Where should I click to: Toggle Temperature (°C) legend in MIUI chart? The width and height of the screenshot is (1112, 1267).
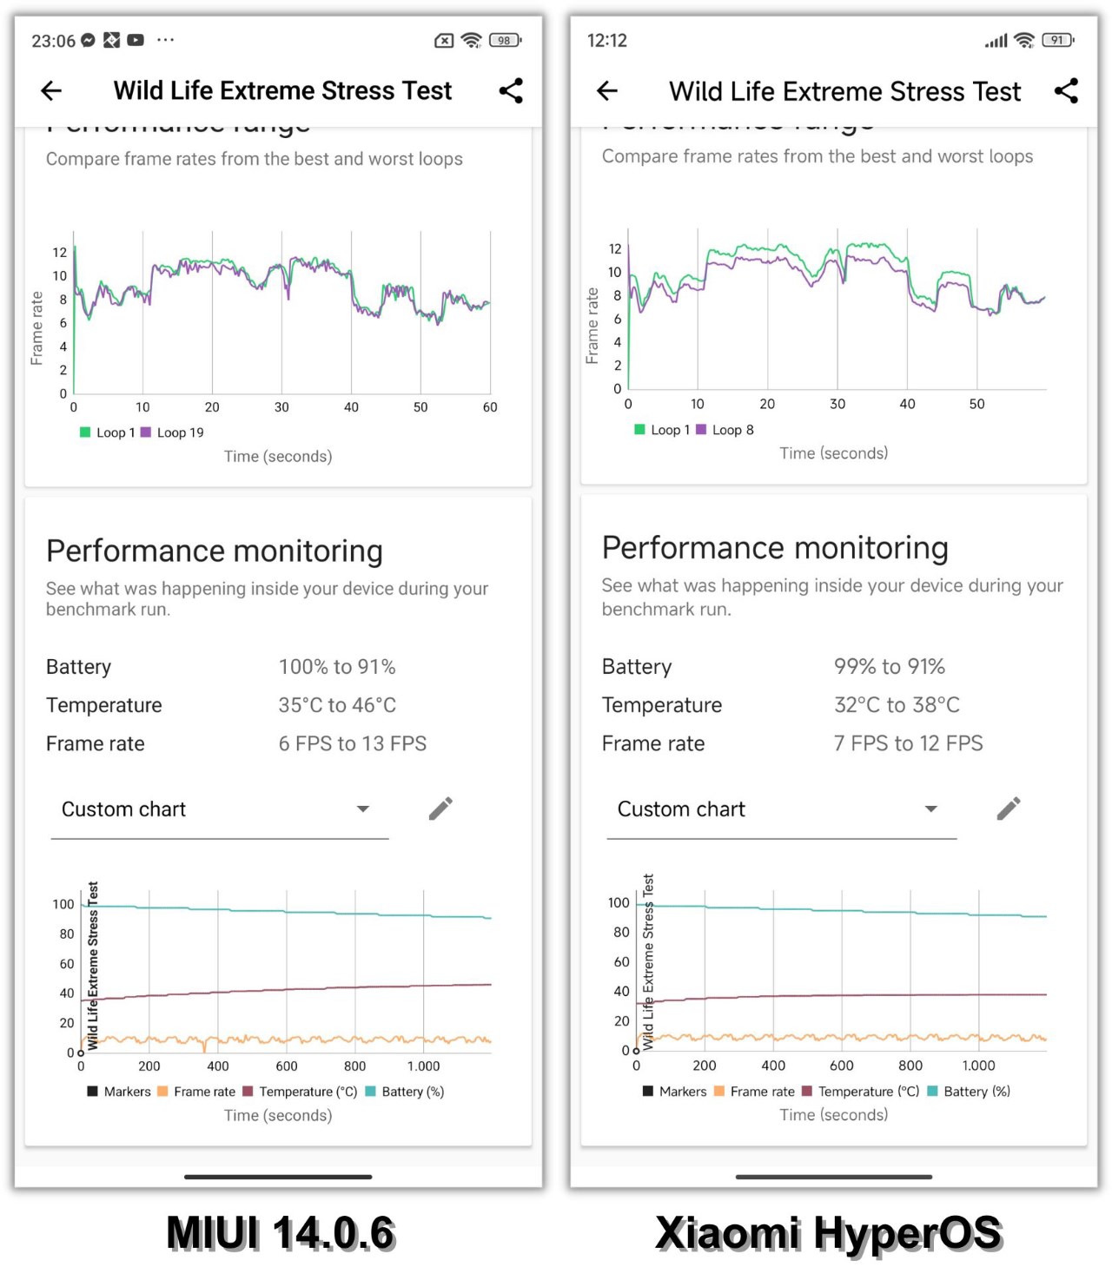pyautogui.click(x=300, y=1092)
